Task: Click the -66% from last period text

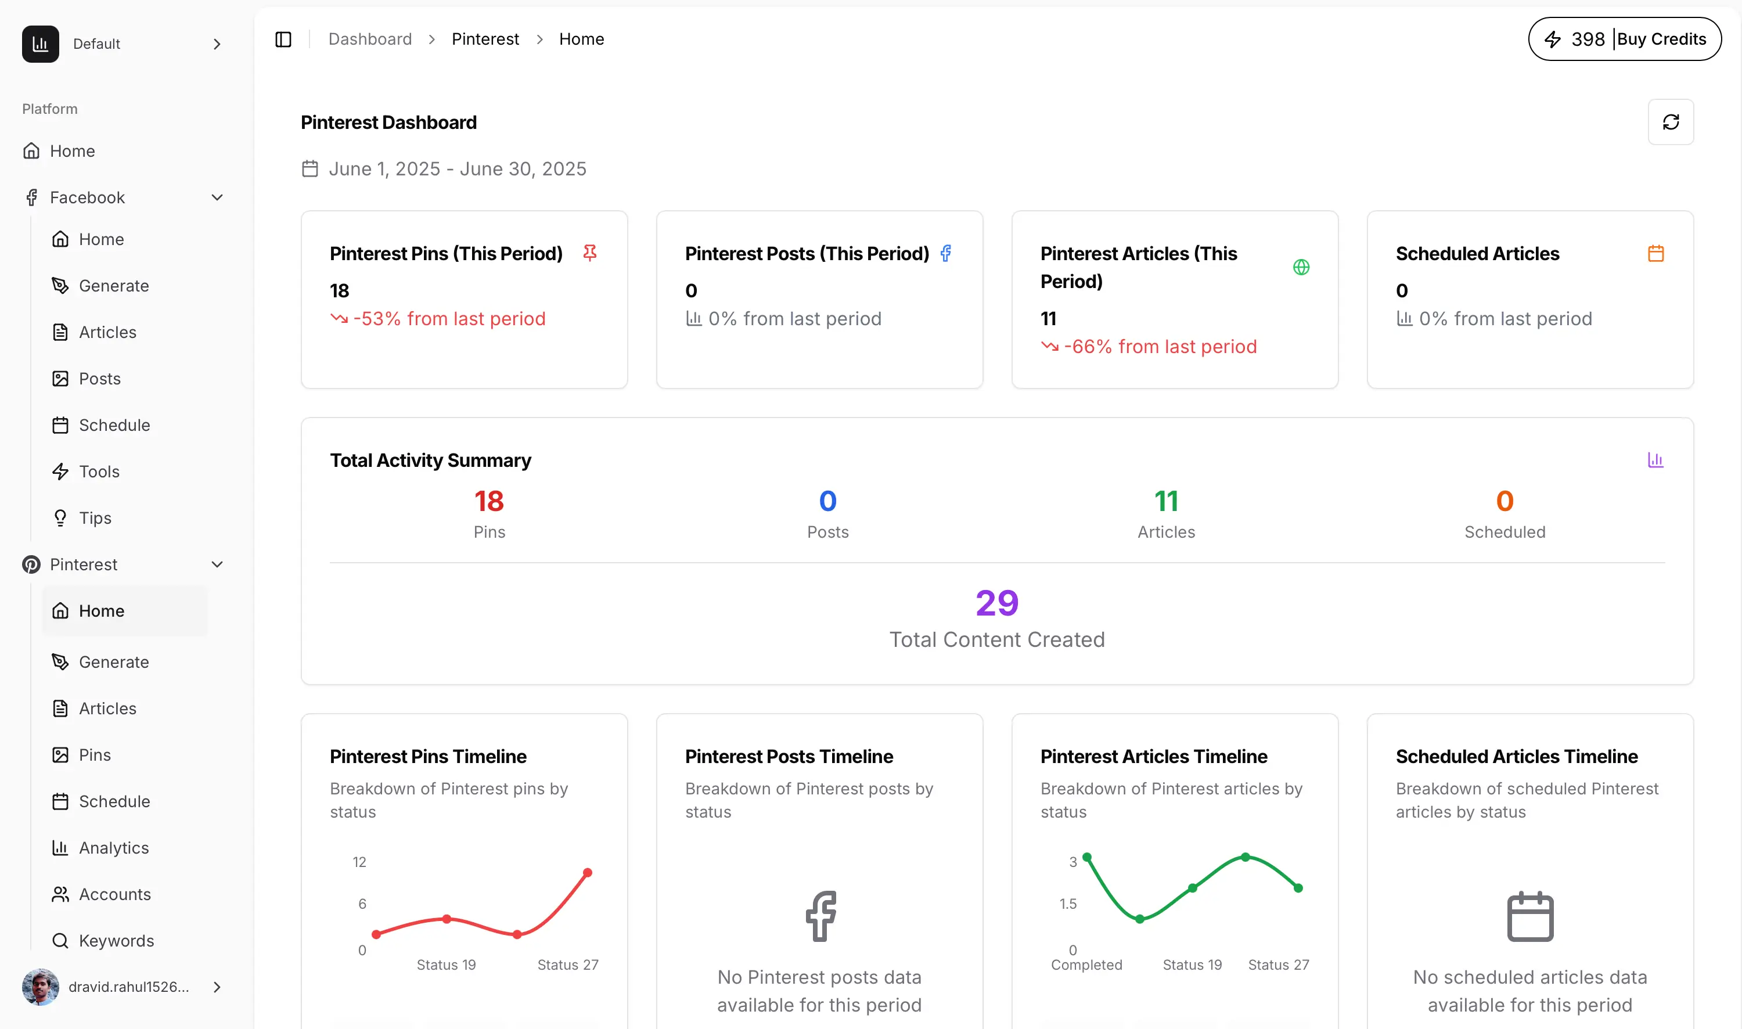Action: [1160, 347]
